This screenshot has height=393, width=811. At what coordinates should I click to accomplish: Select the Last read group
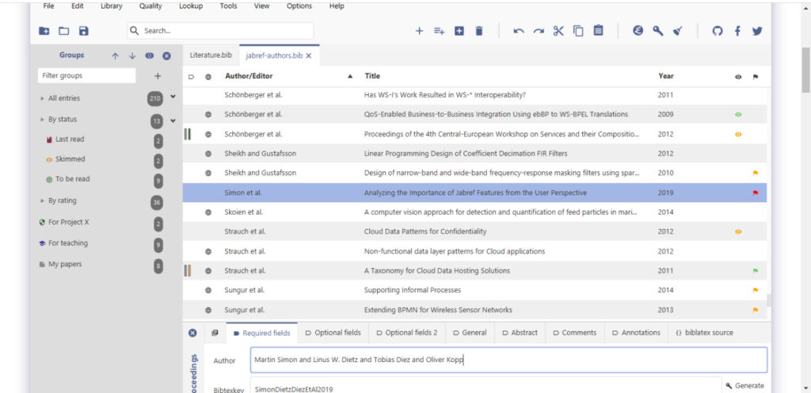click(x=70, y=139)
